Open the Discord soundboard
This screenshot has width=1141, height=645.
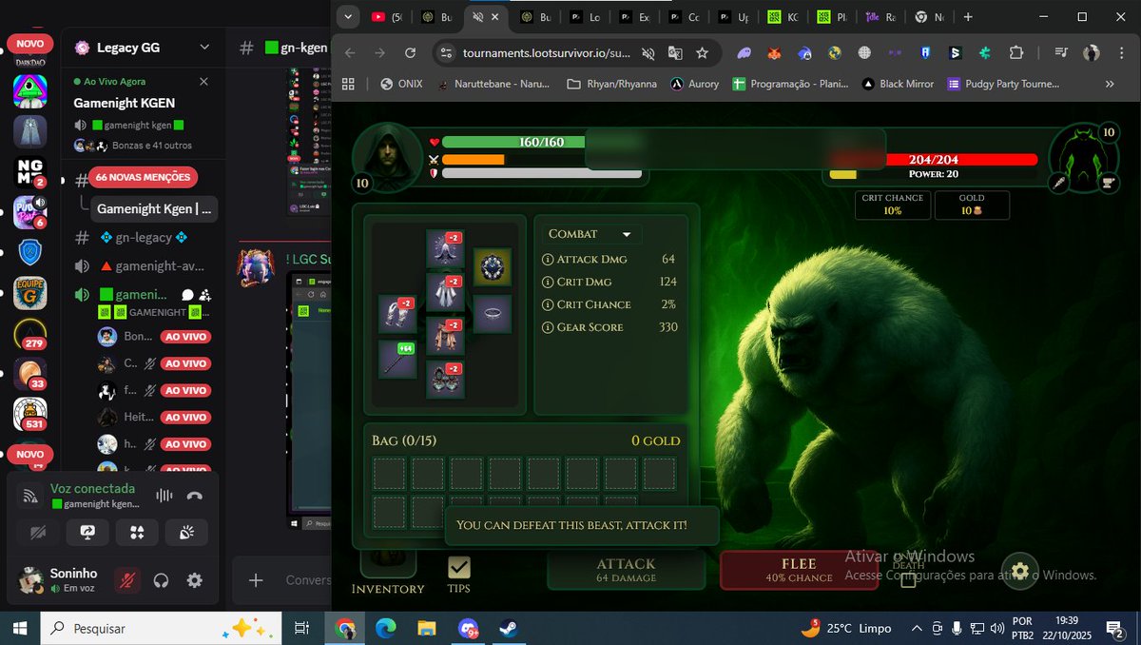[x=186, y=533]
